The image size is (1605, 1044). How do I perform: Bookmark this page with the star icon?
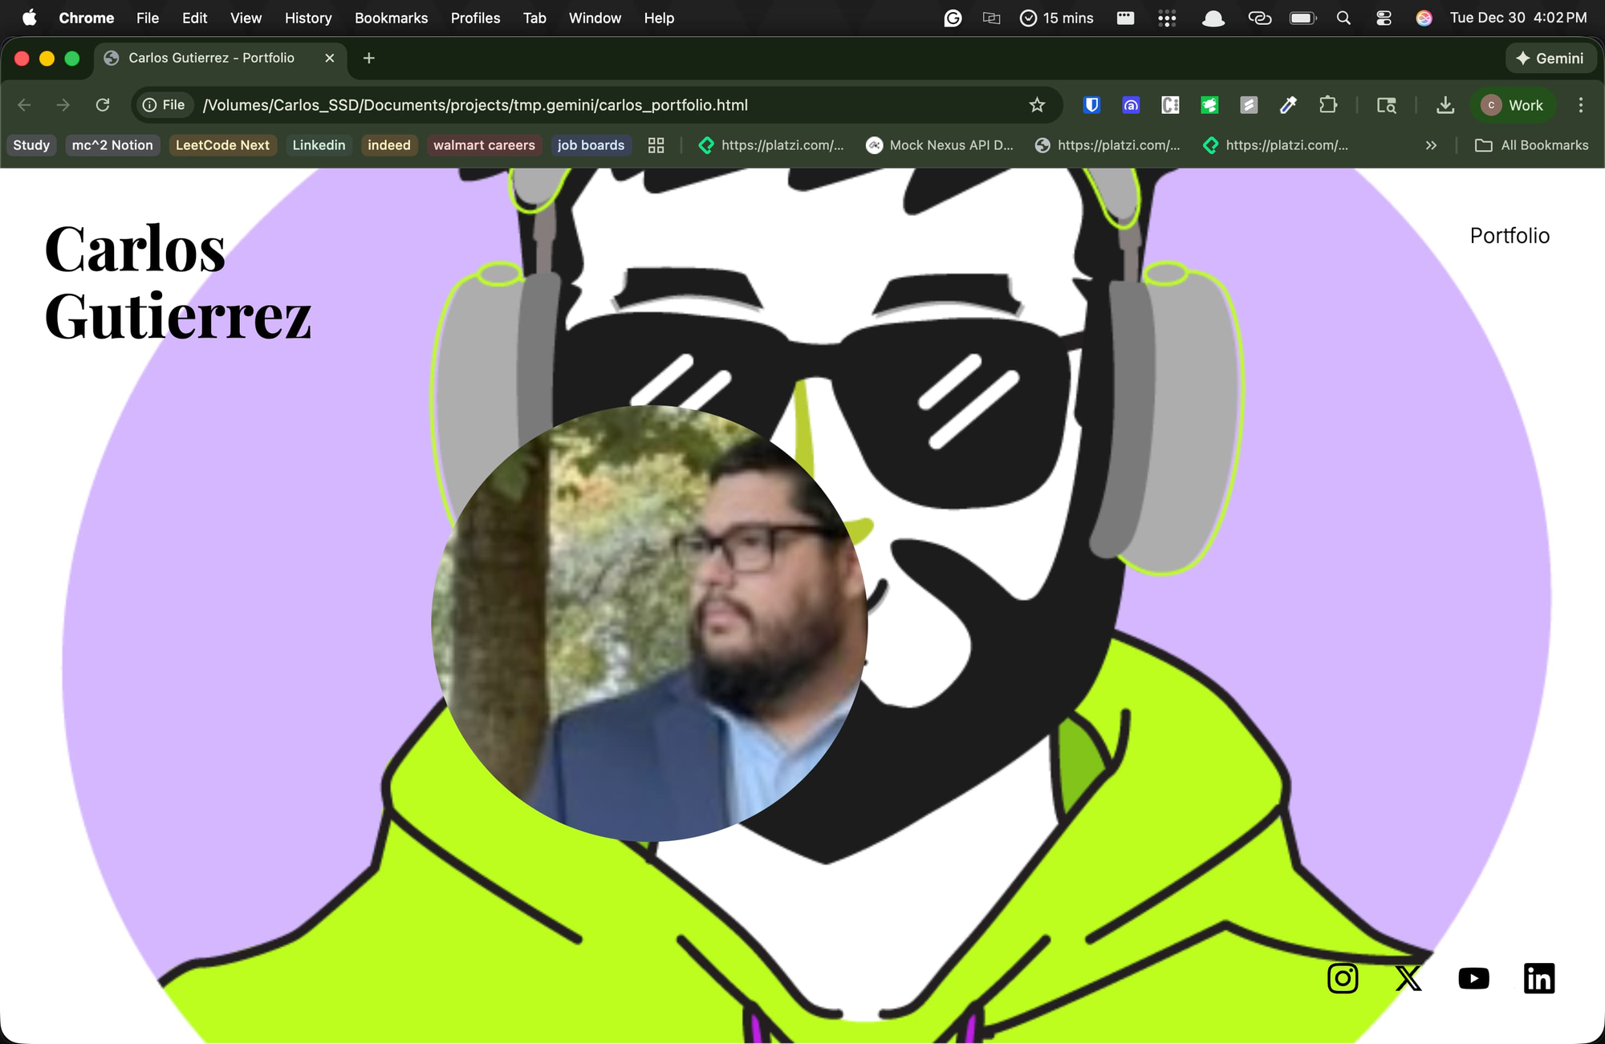coord(1037,105)
